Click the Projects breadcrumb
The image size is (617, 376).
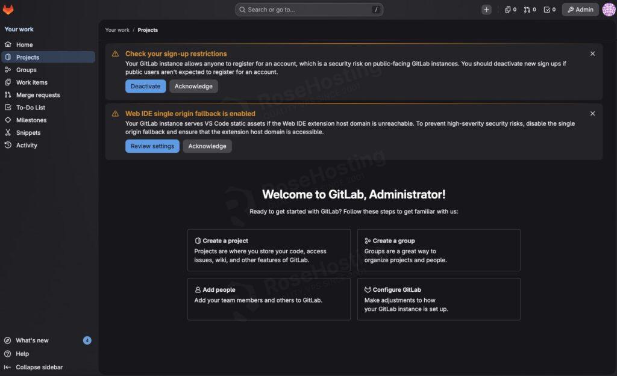(148, 30)
